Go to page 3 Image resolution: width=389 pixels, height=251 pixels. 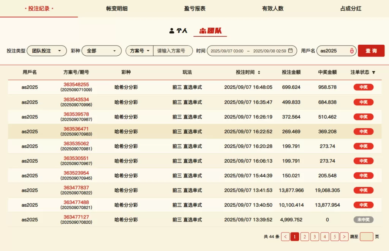(x=315, y=237)
